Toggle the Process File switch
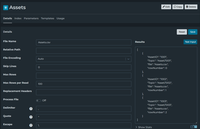Screen dimensions: 200x129 coord(39,101)
